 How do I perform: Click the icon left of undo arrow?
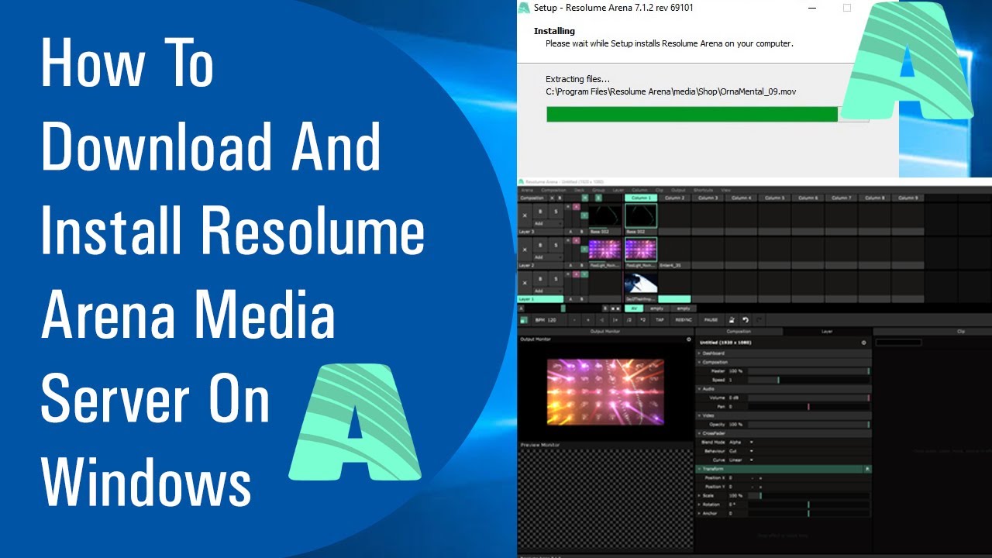[732, 319]
